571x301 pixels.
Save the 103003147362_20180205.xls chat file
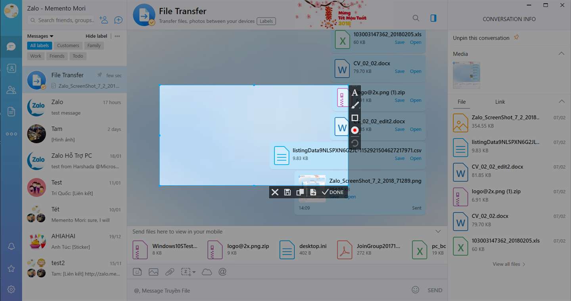click(400, 42)
